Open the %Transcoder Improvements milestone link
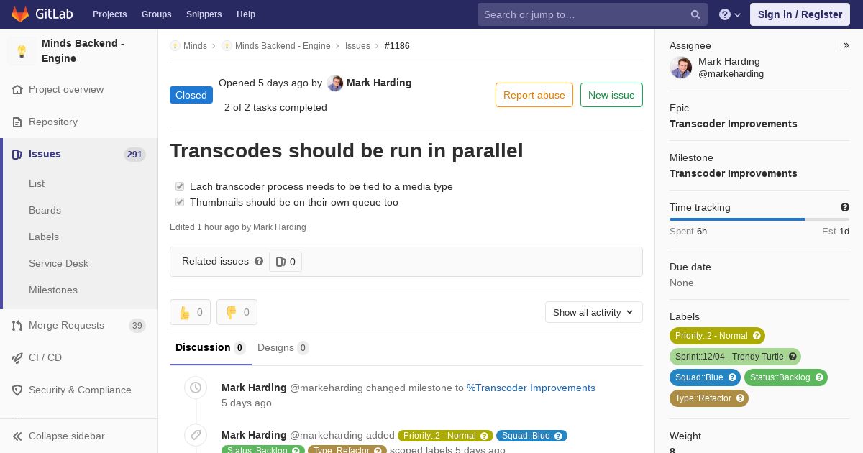This screenshot has height=453, width=863. tap(531, 388)
